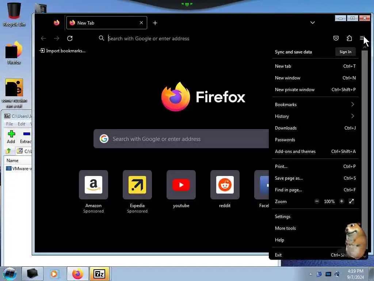This screenshot has height=281, width=374.
Task: Click the Google search box on page
Action: (x=181, y=139)
